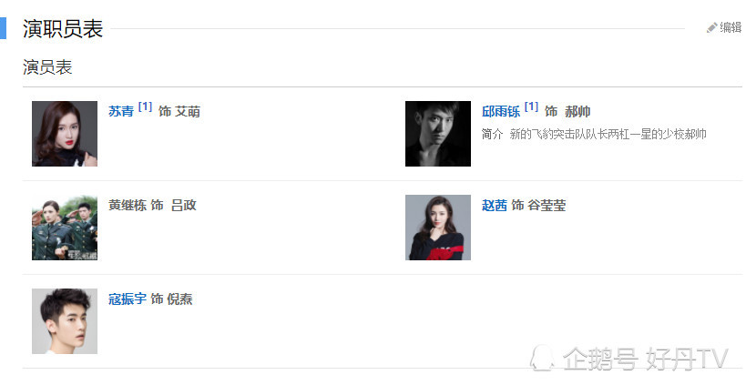Screen dimensions: 746x385
Task: Click 苏青's portrait thumbnail
Action: click(65, 134)
